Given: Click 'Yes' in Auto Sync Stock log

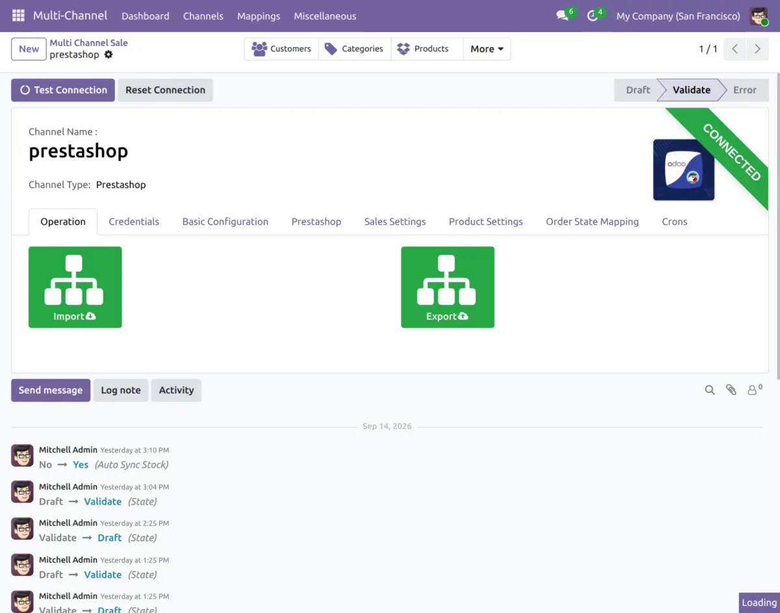Looking at the screenshot, I should (x=81, y=465).
